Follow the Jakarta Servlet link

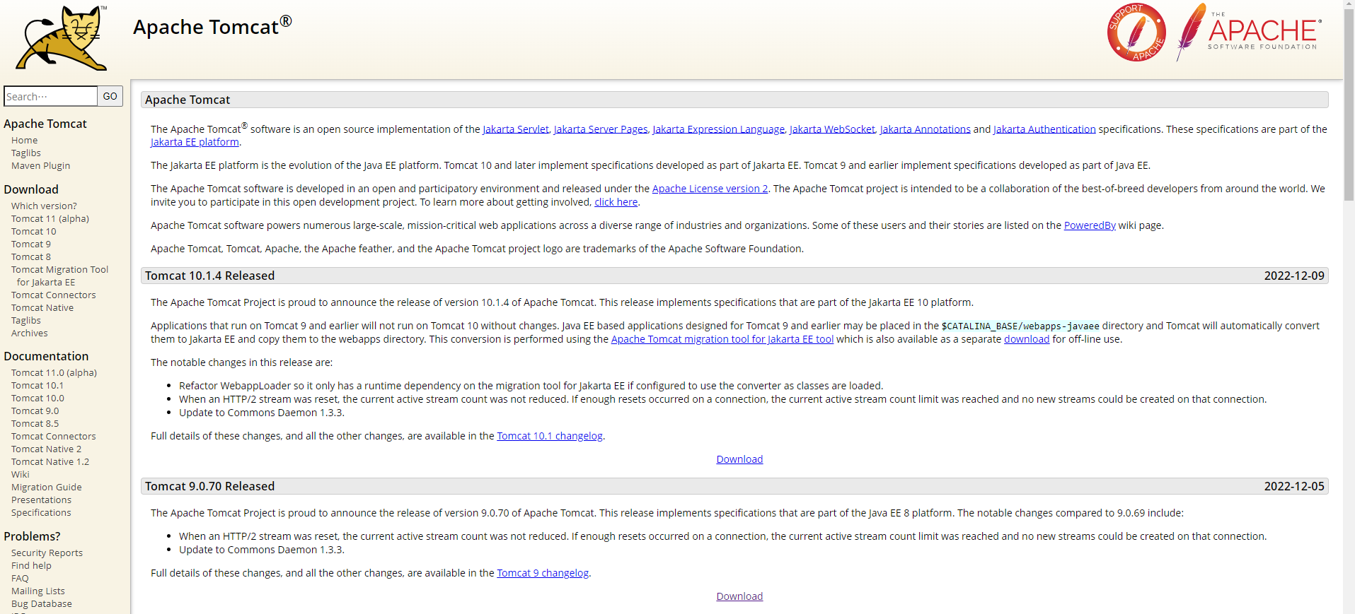pyautogui.click(x=516, y=129)
